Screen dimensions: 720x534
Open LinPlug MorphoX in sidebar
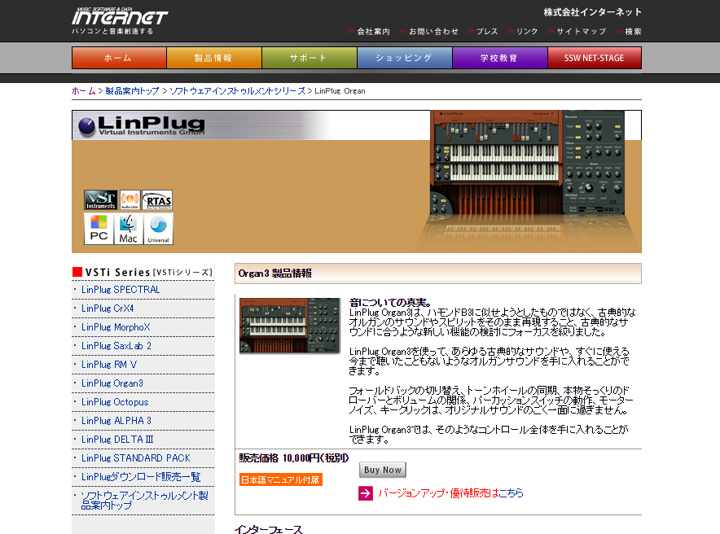pyautogui.click(x=116, y=327)
